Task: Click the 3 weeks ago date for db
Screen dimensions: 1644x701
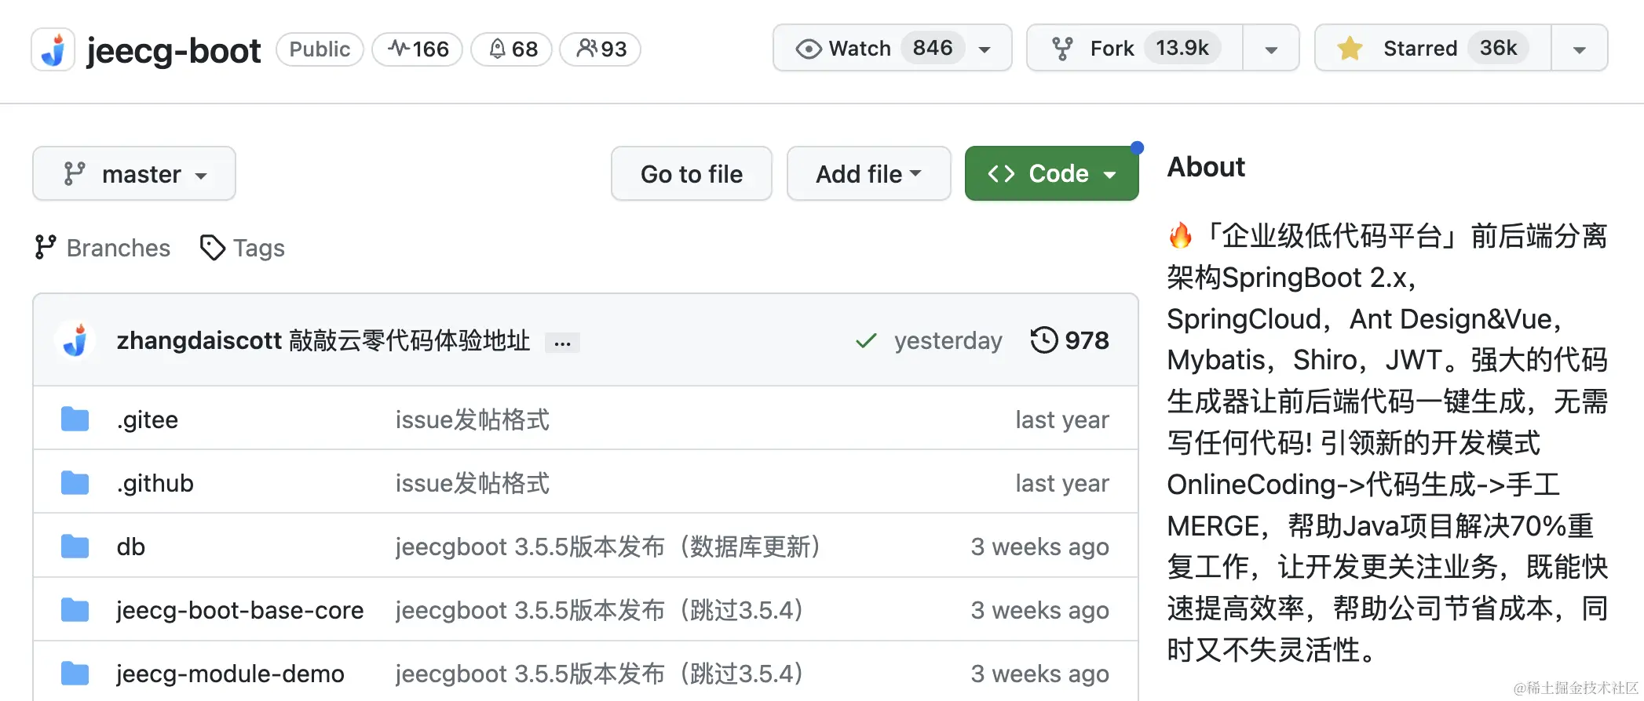Action: pos(1039,547)
